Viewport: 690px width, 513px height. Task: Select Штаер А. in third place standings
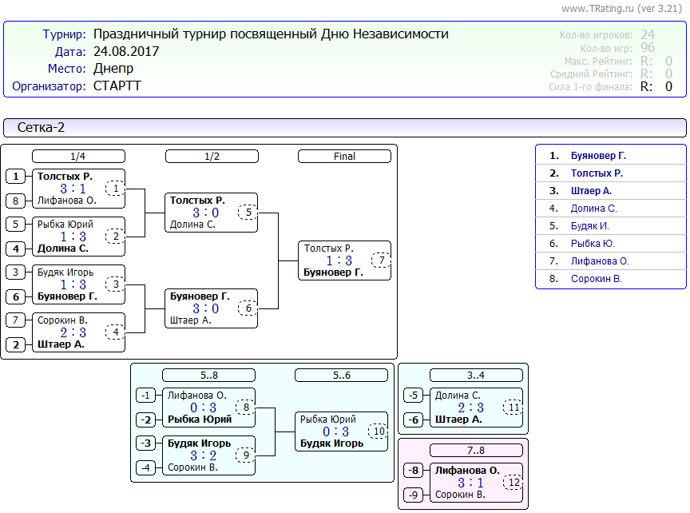click(591, 191)
